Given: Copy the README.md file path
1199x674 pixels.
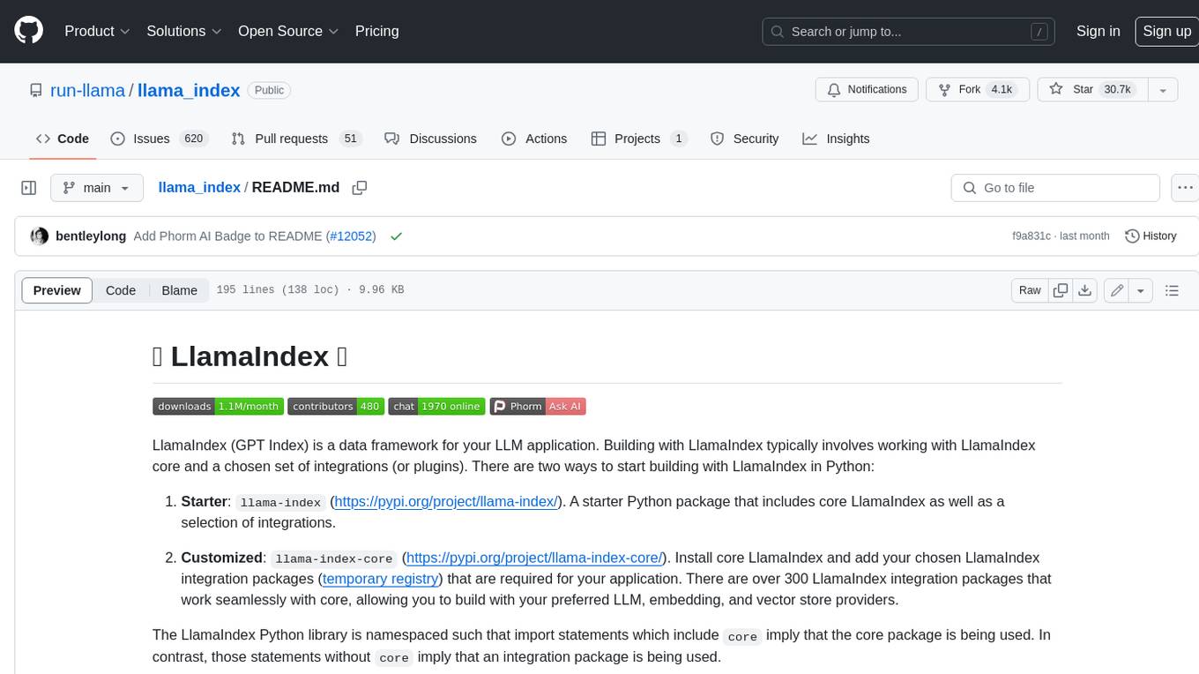Looking at the screenshot, I should click(x=360, y=188).
